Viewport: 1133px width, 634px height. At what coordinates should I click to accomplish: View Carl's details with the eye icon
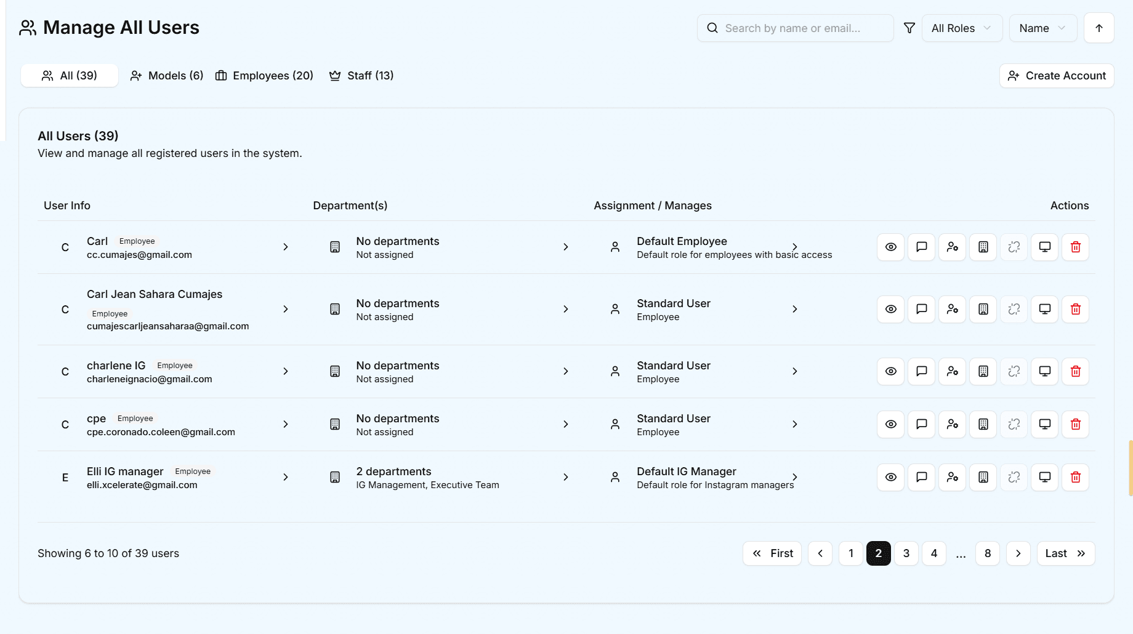[x=891, y=247]
